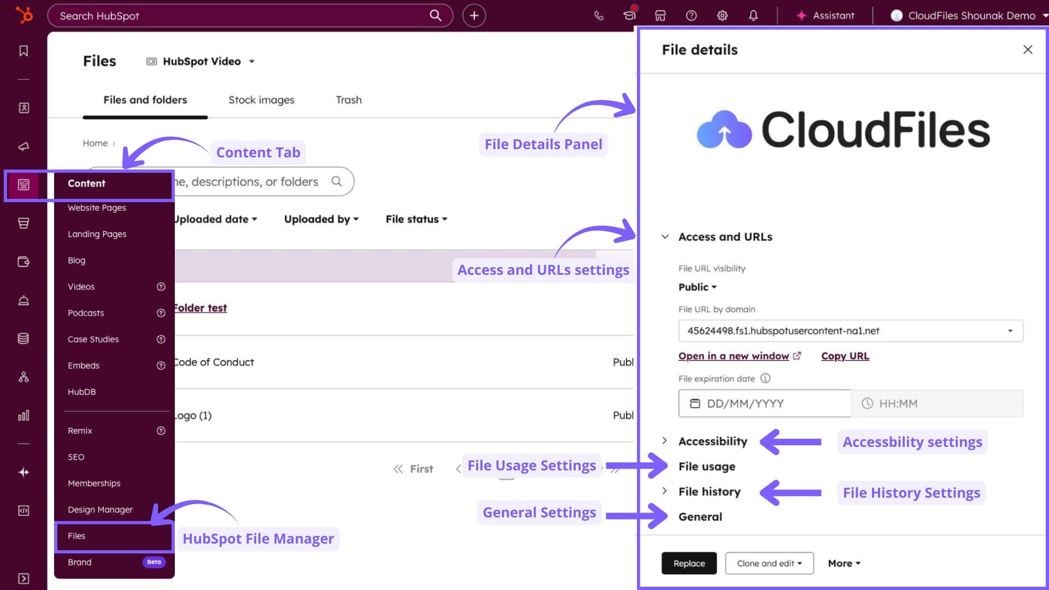Open the File URL visibility Public dropdown
This screenshot has height=590, width=1049.
click(x=696, y=287)
